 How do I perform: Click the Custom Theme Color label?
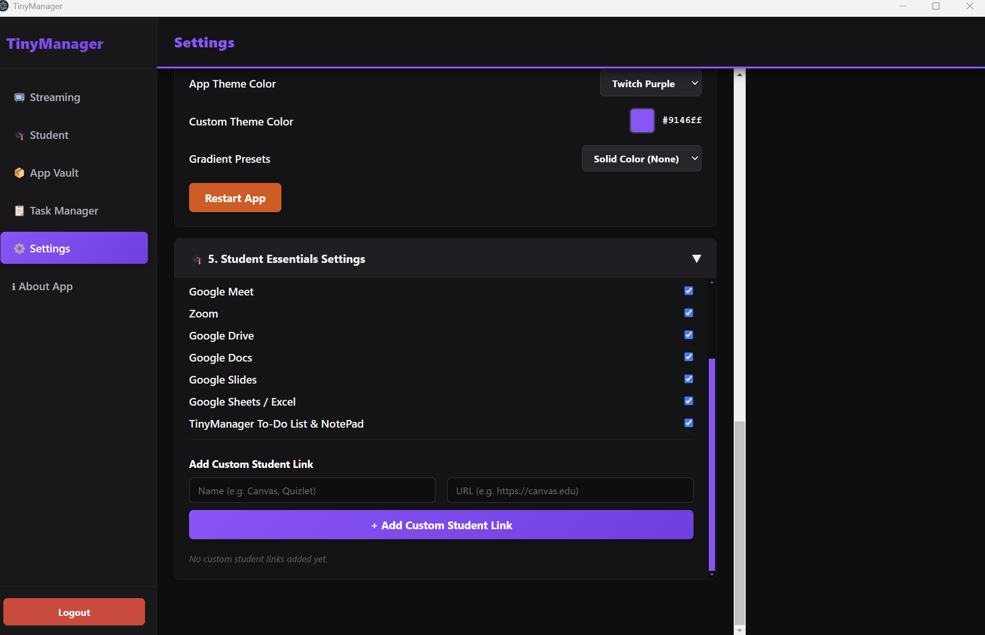(x=241, y=122)
